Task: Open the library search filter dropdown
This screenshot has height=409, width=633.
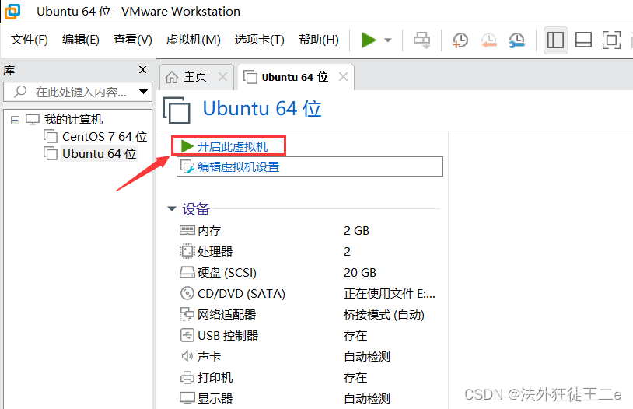Action: click(x=143, y=92)
